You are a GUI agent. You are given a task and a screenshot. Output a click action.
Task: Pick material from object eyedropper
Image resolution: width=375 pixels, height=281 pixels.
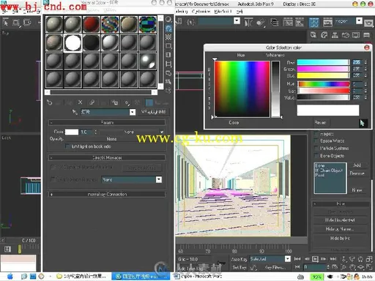[x=75, y=112]
